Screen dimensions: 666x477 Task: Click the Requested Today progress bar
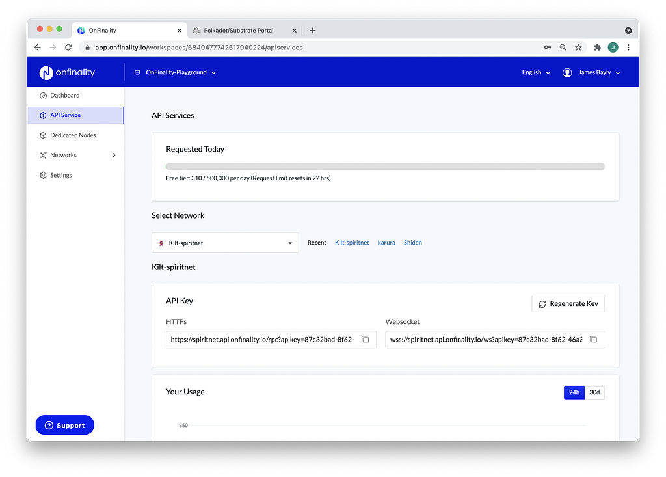(385, 167)
